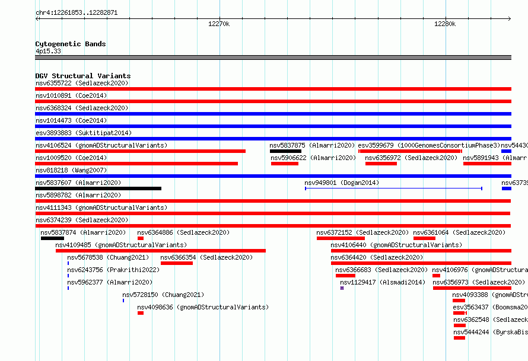Click nsv6364420 (Sedlazeck2020) label
Viewport: 528px width, 361px height.
[377, 257]
